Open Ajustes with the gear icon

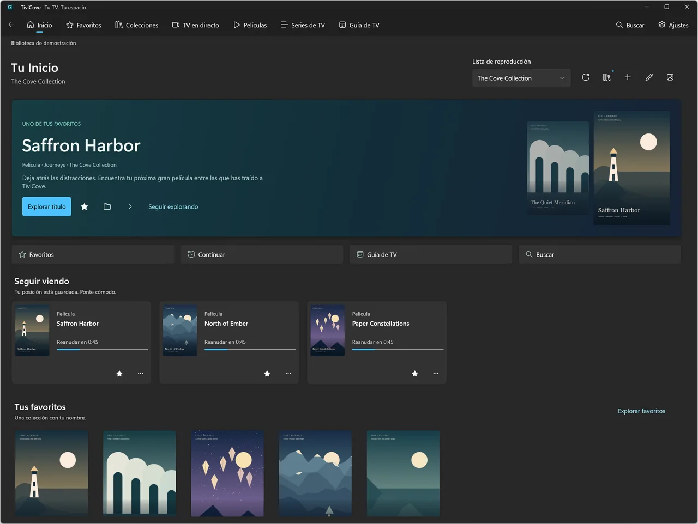pos(673,25)
